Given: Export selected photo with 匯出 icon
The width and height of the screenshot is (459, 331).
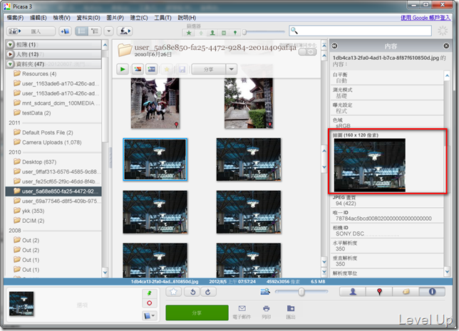Looking at the screenshot, I should (x=291, y=312).
